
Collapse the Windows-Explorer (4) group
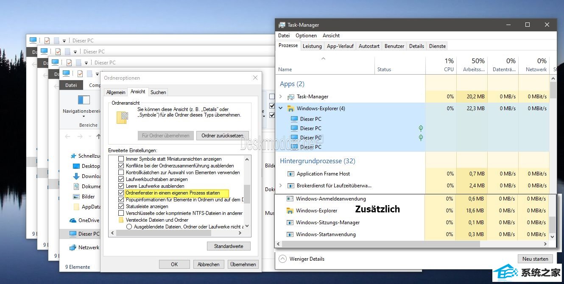[281, 109]
